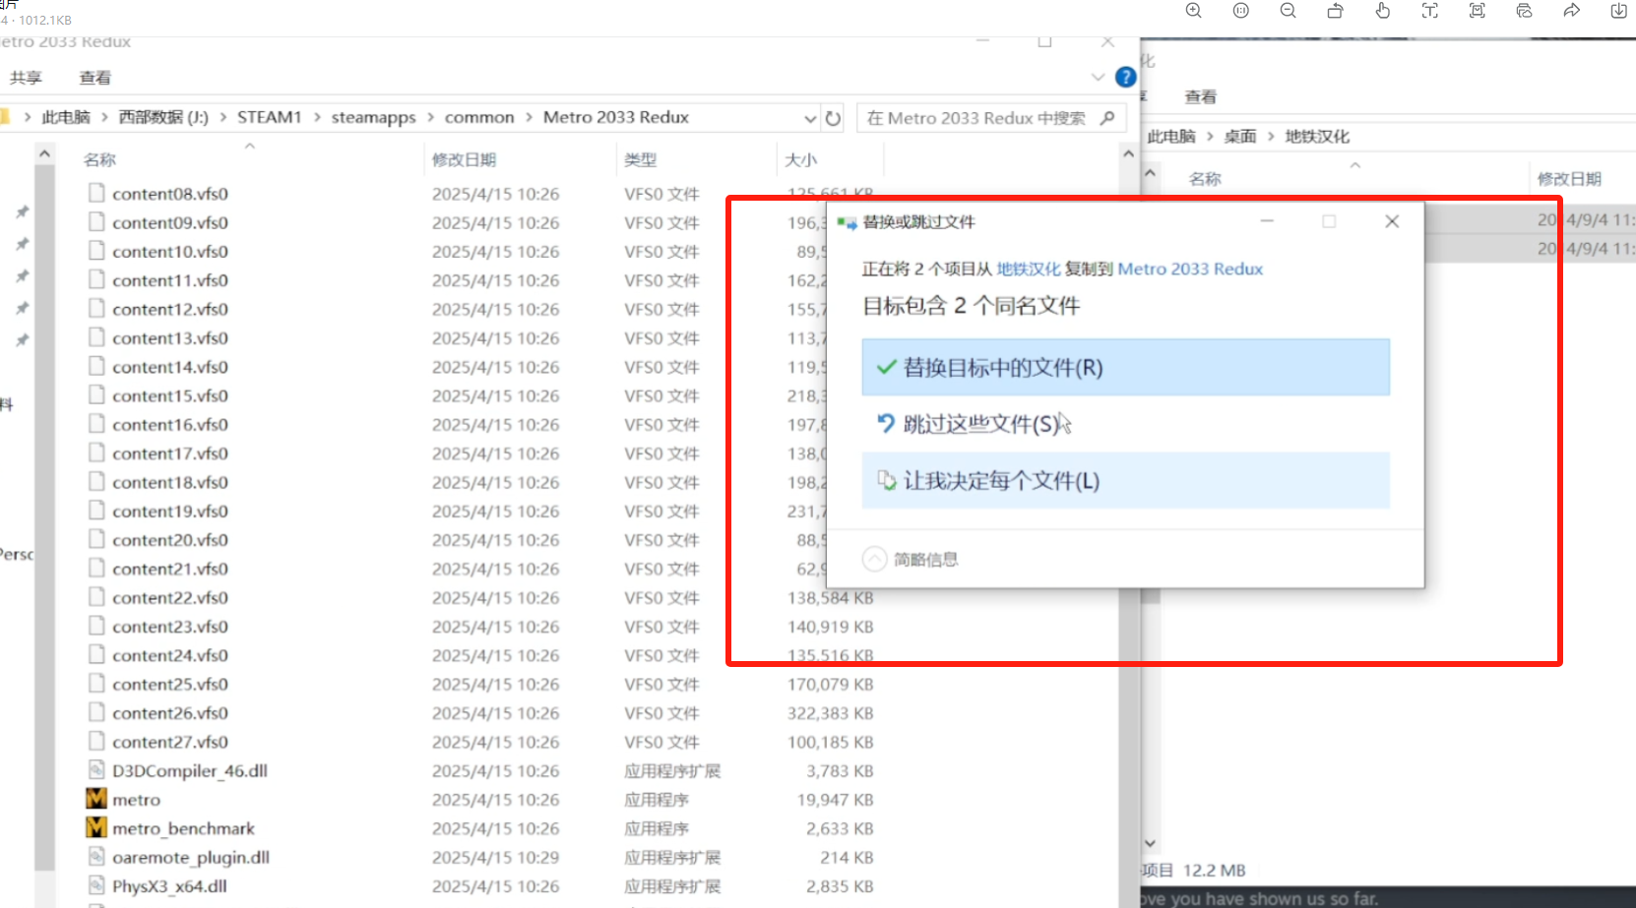Click the search magnifier in Explorer
Viewport: 1636px width, 908px height.
point(1107,118)
